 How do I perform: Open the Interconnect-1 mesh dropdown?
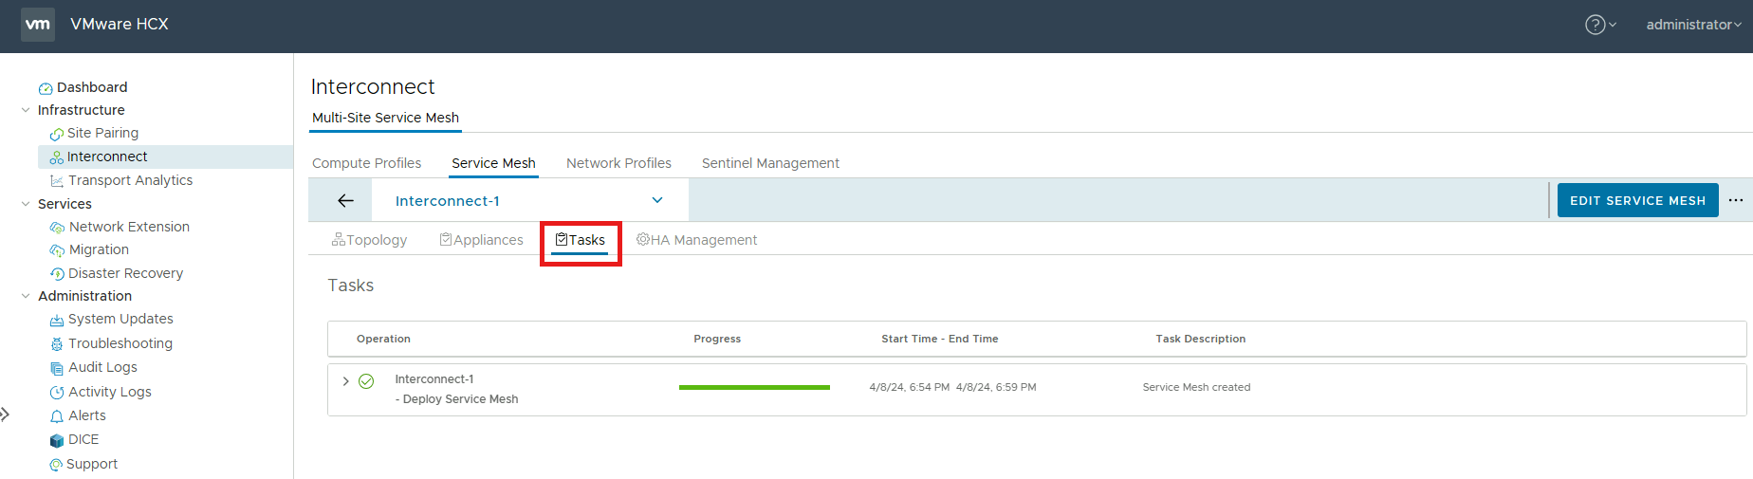click(529, 200)
